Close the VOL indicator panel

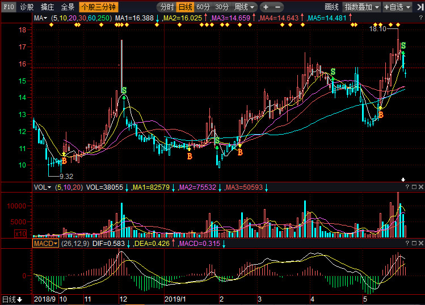420,187
